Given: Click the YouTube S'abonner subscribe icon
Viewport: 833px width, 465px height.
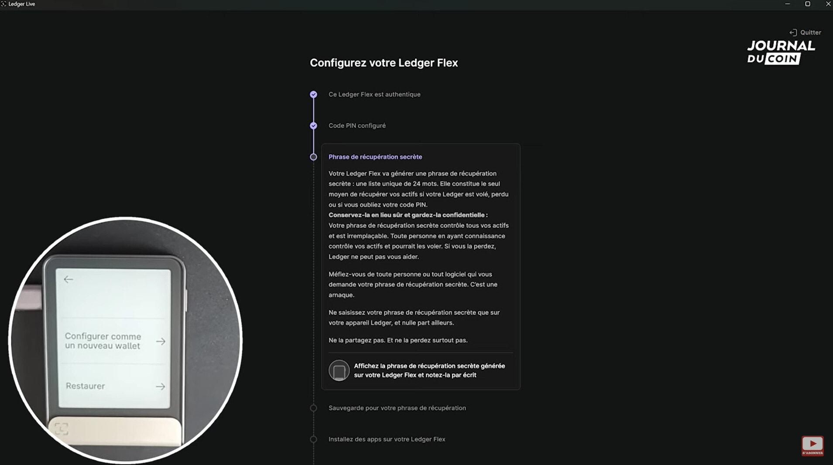Looking at the screenshot, I should click(812, 445).
